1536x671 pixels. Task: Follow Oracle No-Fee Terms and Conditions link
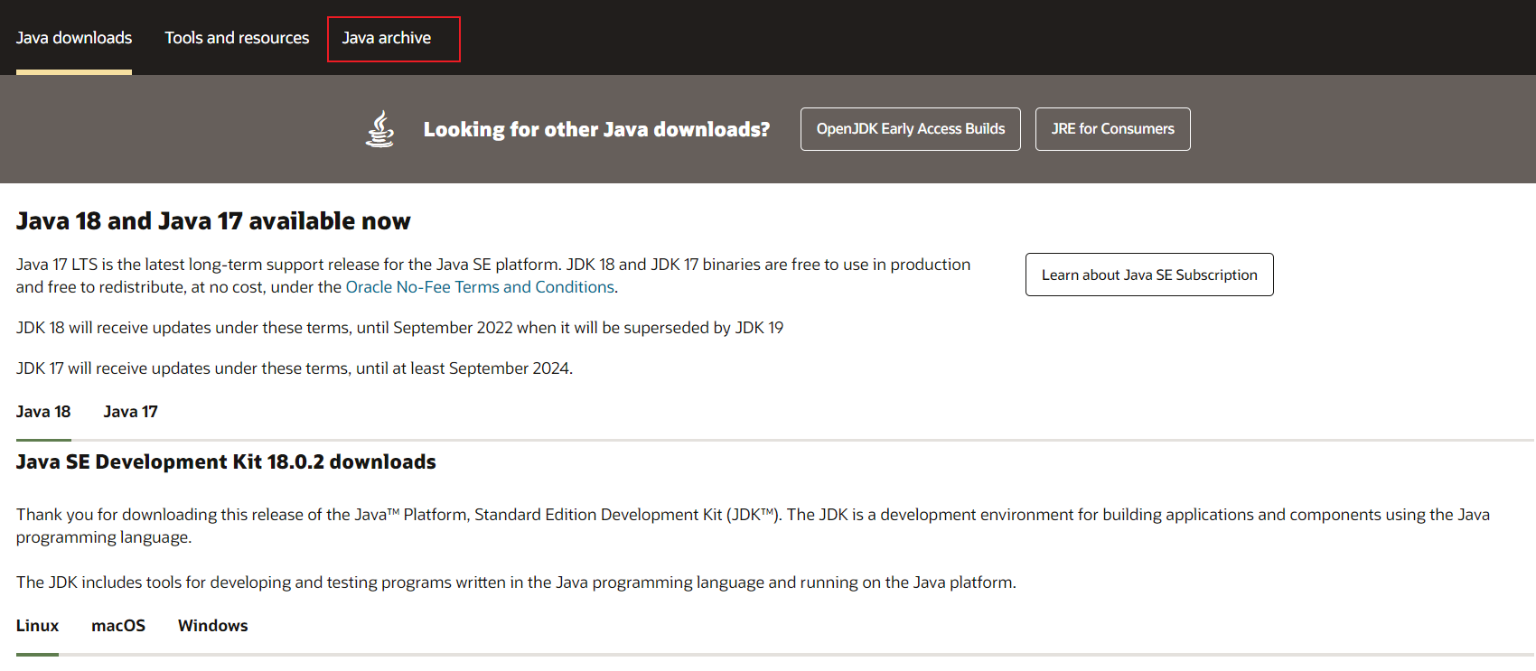[480, 287]
